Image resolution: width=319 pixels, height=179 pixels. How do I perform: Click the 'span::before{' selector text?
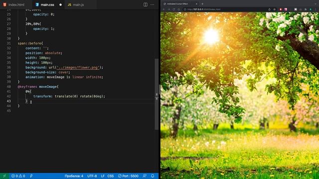(x=30, y=43)
